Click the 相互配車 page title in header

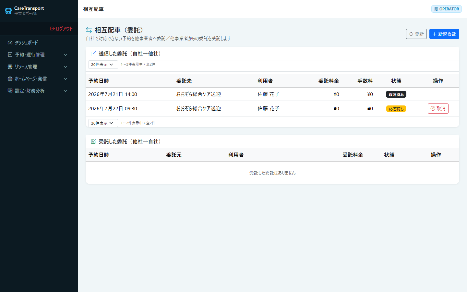(93, 9)
